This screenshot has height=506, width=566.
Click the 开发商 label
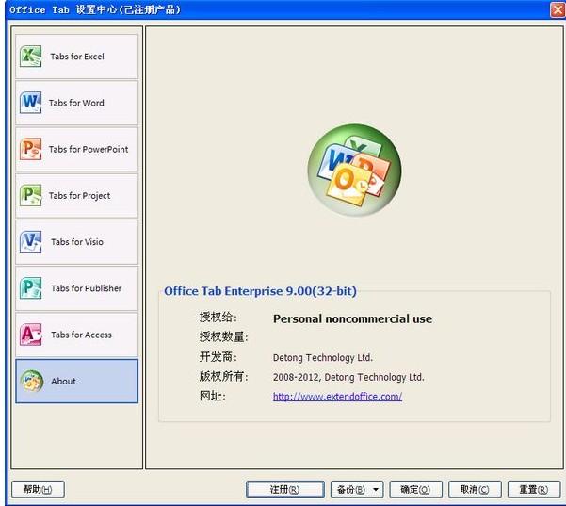coord(218,357)
